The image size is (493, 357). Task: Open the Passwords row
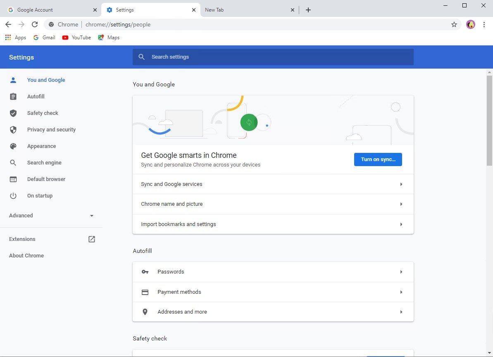273,272
